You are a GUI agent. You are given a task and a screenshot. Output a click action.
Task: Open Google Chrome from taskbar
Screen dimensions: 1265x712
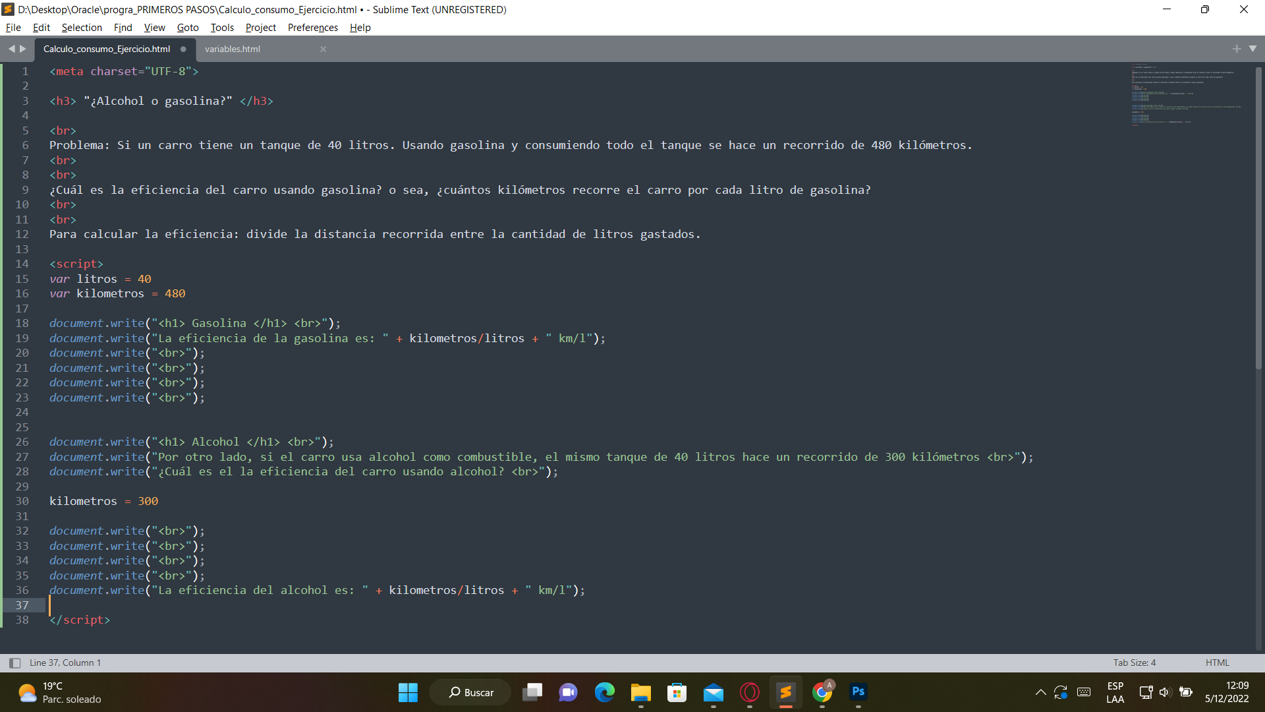click(x=822, y=692)
